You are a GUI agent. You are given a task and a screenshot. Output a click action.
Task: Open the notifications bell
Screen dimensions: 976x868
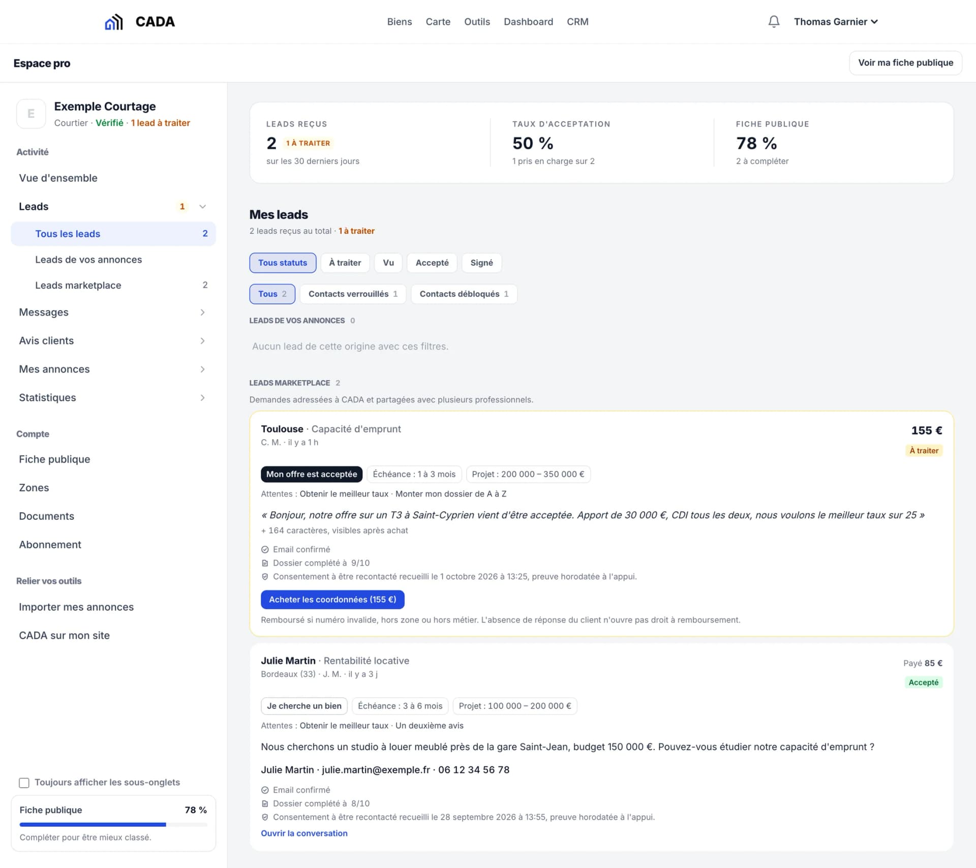pyautogui.click(x=774, y=21)
